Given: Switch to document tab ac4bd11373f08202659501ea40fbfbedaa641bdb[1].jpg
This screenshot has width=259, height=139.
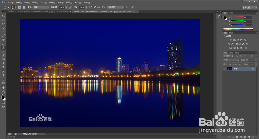Looking at the screenshot, I should [x=39, y=12].
